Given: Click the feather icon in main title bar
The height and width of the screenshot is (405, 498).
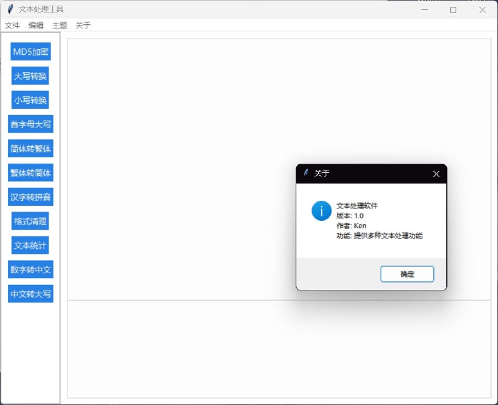Looking at the screenshot, I should tap(10, 9).
